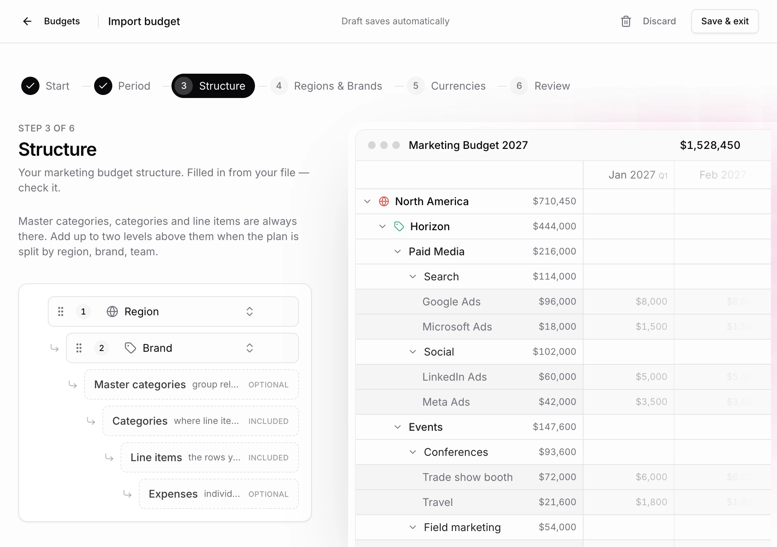Return to Budgets via breadcrumb link
777x547 pixels.
pyautogui.click(x=62, y=21)
